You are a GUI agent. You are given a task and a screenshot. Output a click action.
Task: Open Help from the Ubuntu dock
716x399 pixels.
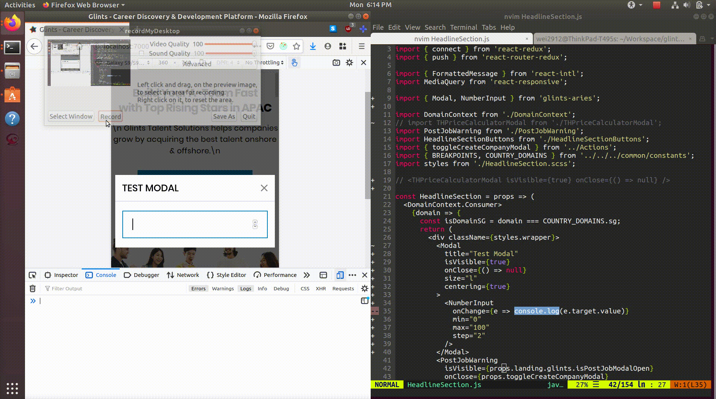tap(12, 119)
